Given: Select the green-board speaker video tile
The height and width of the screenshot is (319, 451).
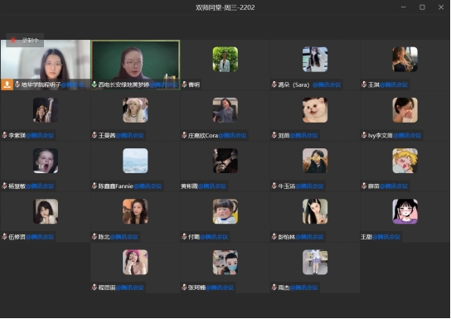Looking at the screenshot, I should click(x=135, y=65).
